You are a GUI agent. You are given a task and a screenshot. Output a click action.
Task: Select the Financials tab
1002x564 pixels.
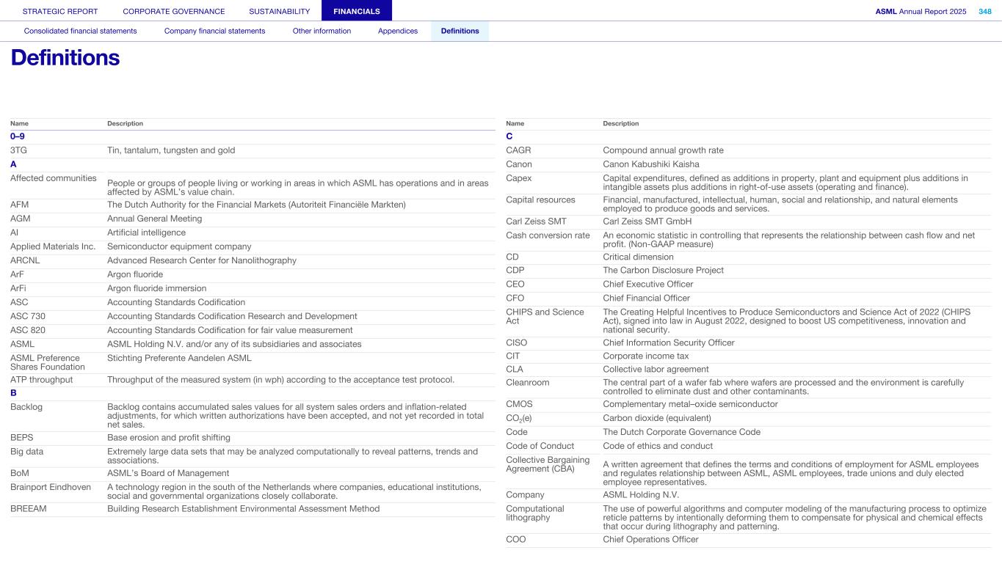click(x=356, y=11)
